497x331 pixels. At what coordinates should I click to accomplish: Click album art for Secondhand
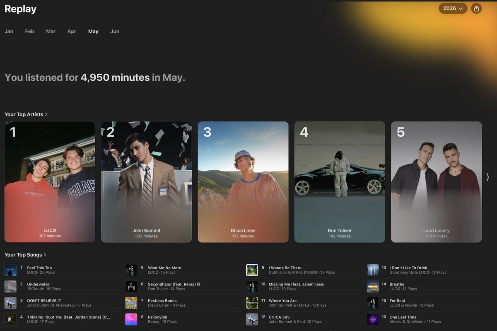pos(131,287)
